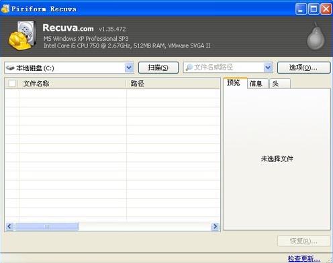Maximize the Piriform Recuva window

coord(314,9)
